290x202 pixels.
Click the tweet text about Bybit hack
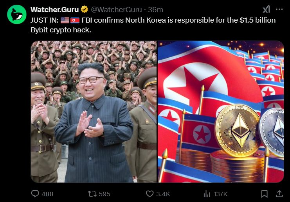tap(153, 25)
